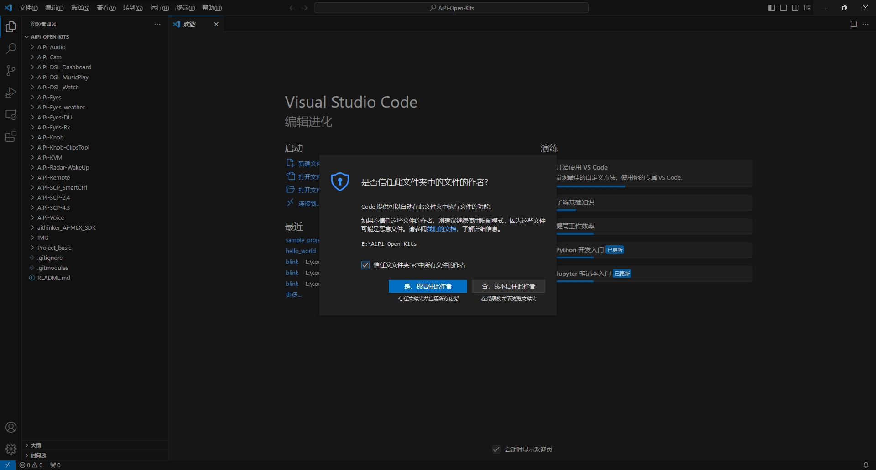This screenshot has width=876, height=470.
Task: Open the Accounts menu icon
Action: pos(11,427)
